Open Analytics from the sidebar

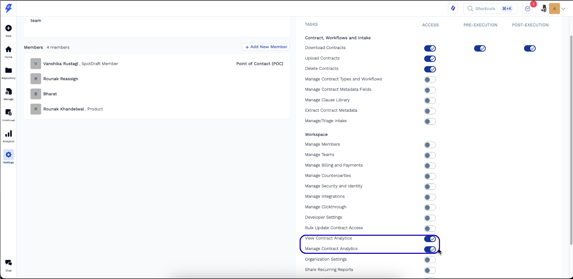point(9,134)
